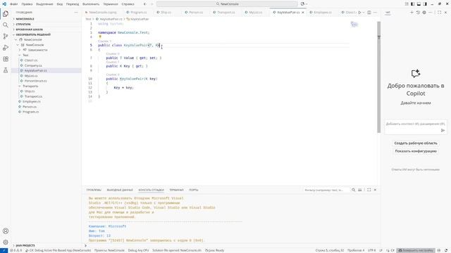This screenshot has height=253, width=451.
Task: Switch to the ТЕРМИНАЛ panel tab
Action: tap(176, 190)
